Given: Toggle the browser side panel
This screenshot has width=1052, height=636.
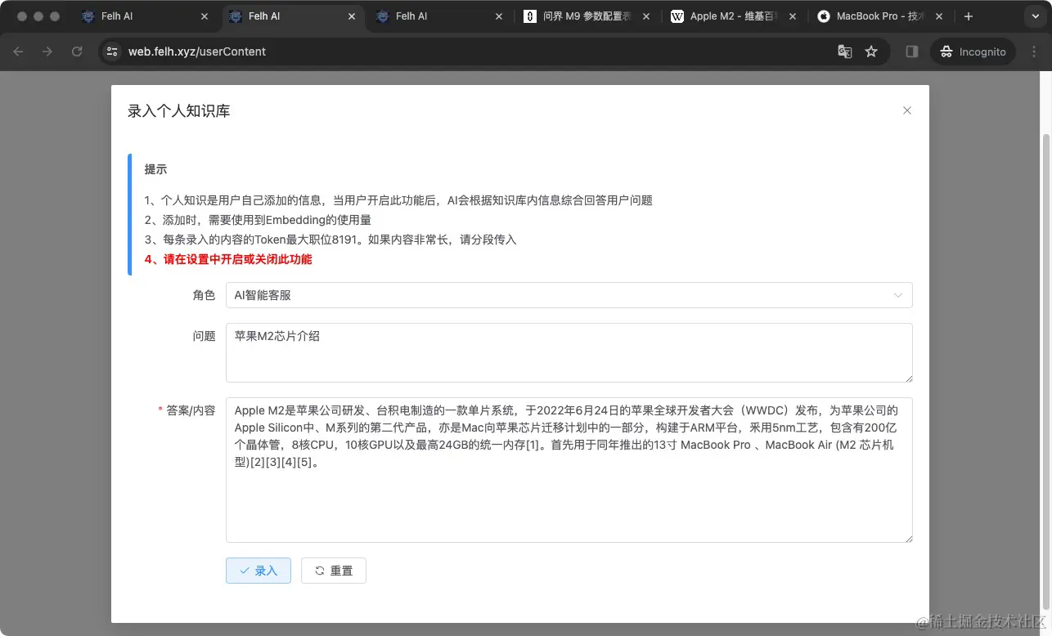Looking at the screenshot, I should point(911,52).
